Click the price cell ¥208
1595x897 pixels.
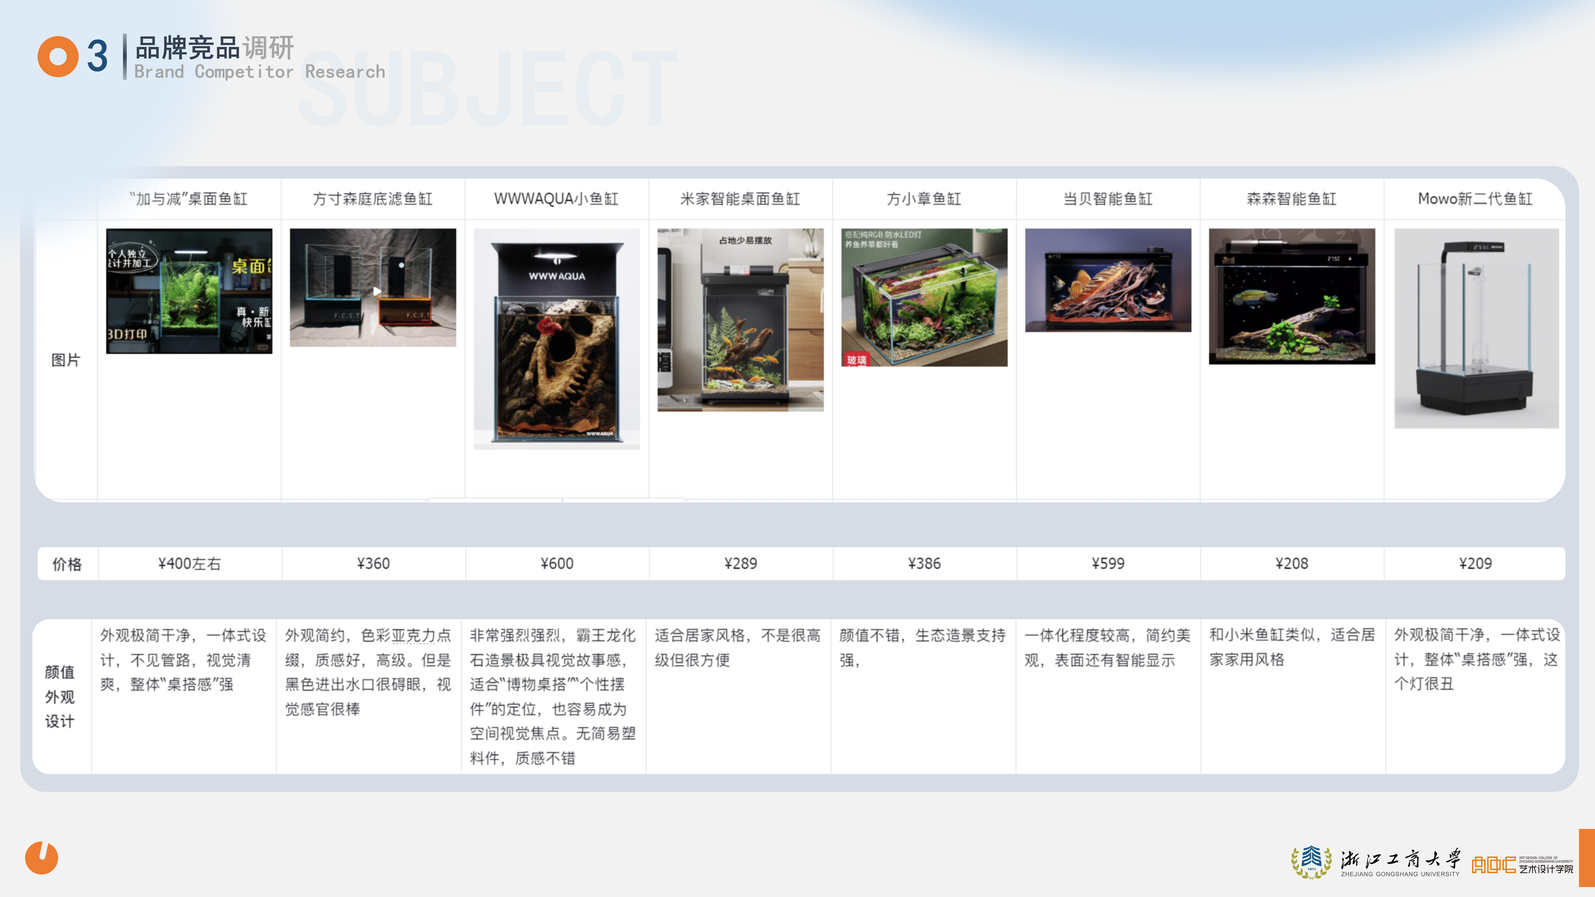click(1292, 564)
